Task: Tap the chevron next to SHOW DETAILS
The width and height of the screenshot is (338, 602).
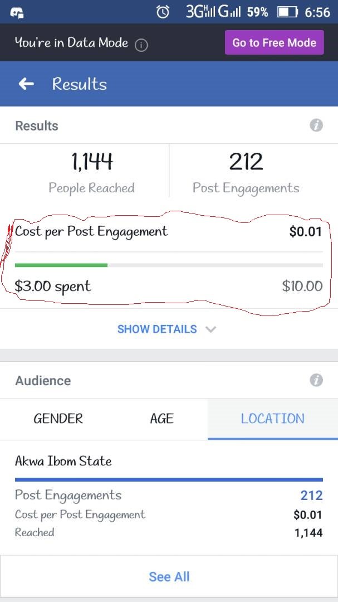Action: click(210, 329)
